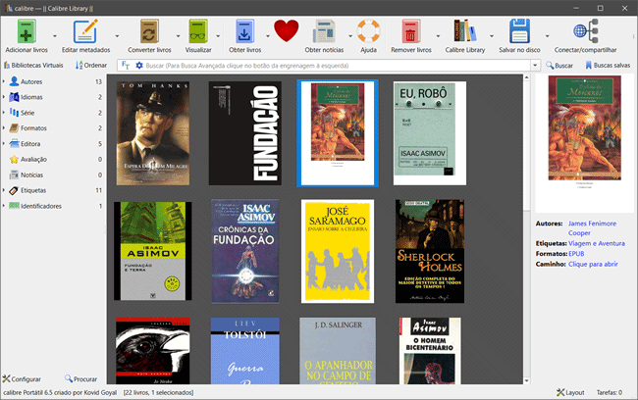Expand the Etiquetas category in sidebar
Image resolution: width=638 pixels, height=400 pixels.
[5, 188]
